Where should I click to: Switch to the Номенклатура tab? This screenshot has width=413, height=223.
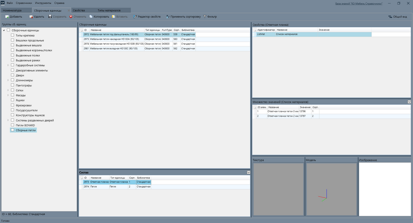[x=16, y=10]
